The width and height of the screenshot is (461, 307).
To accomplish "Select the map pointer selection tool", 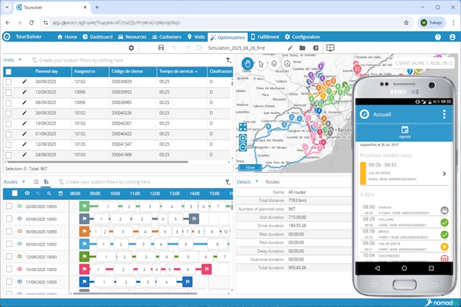I will 261,63.
